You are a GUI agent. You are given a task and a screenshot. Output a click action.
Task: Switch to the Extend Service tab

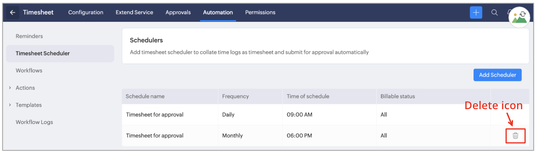134,13
